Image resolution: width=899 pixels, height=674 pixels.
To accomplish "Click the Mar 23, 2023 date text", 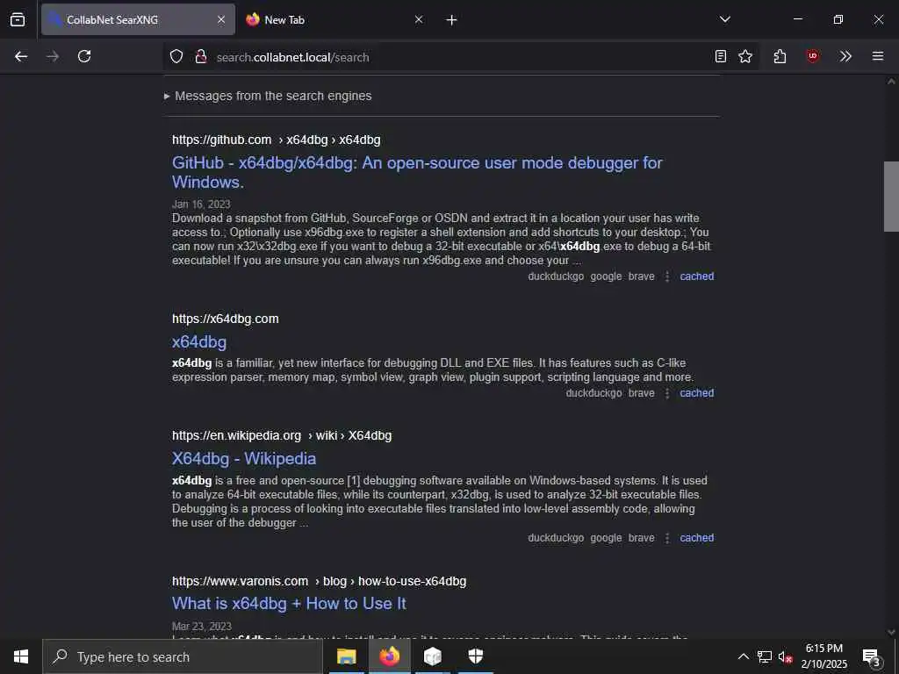I will (x=202, y=627).
